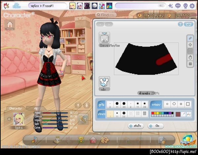Click the skull icon in top bar
Image resolution: width=198 pixels, height=155 pixels.
click(185, 6)
